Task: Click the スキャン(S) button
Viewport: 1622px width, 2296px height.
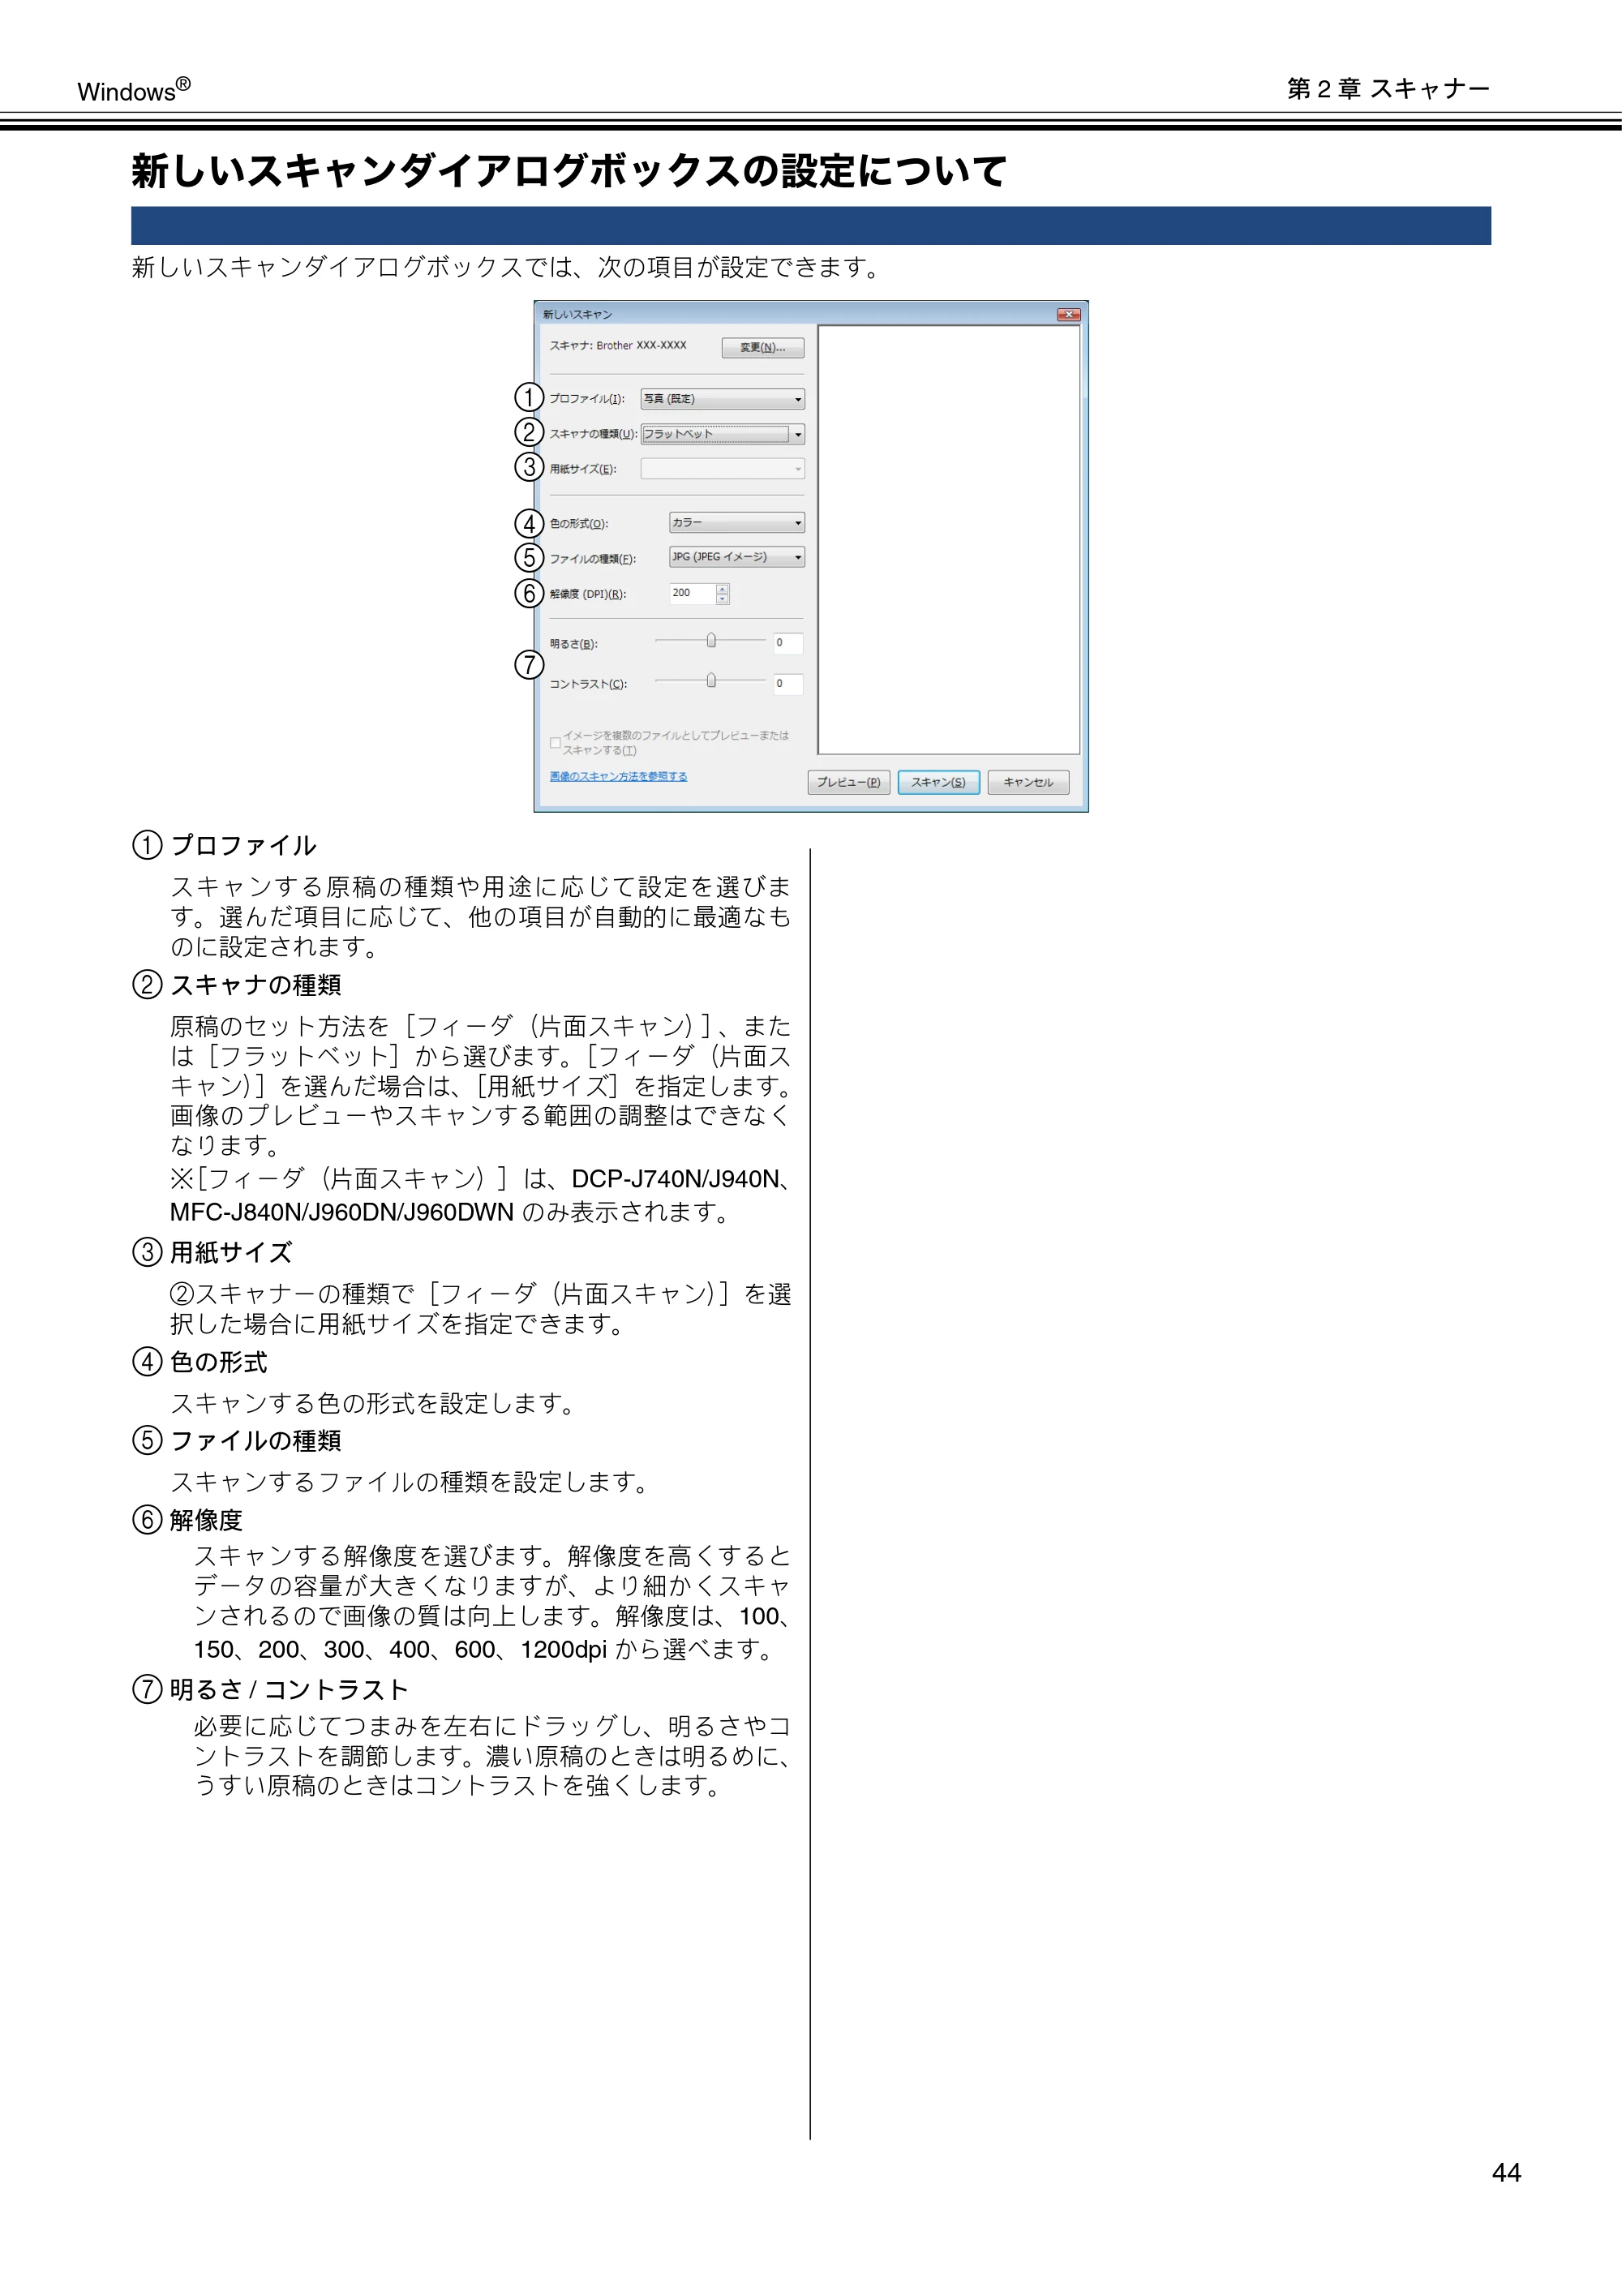Action: [x=938, y=782]
